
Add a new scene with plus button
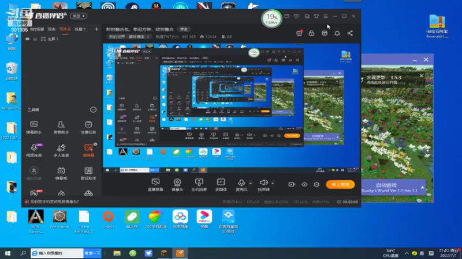pyautogui.click(x=96, y=29)
